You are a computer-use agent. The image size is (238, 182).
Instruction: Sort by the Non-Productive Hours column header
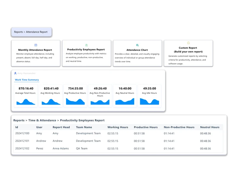click(179, 127)
